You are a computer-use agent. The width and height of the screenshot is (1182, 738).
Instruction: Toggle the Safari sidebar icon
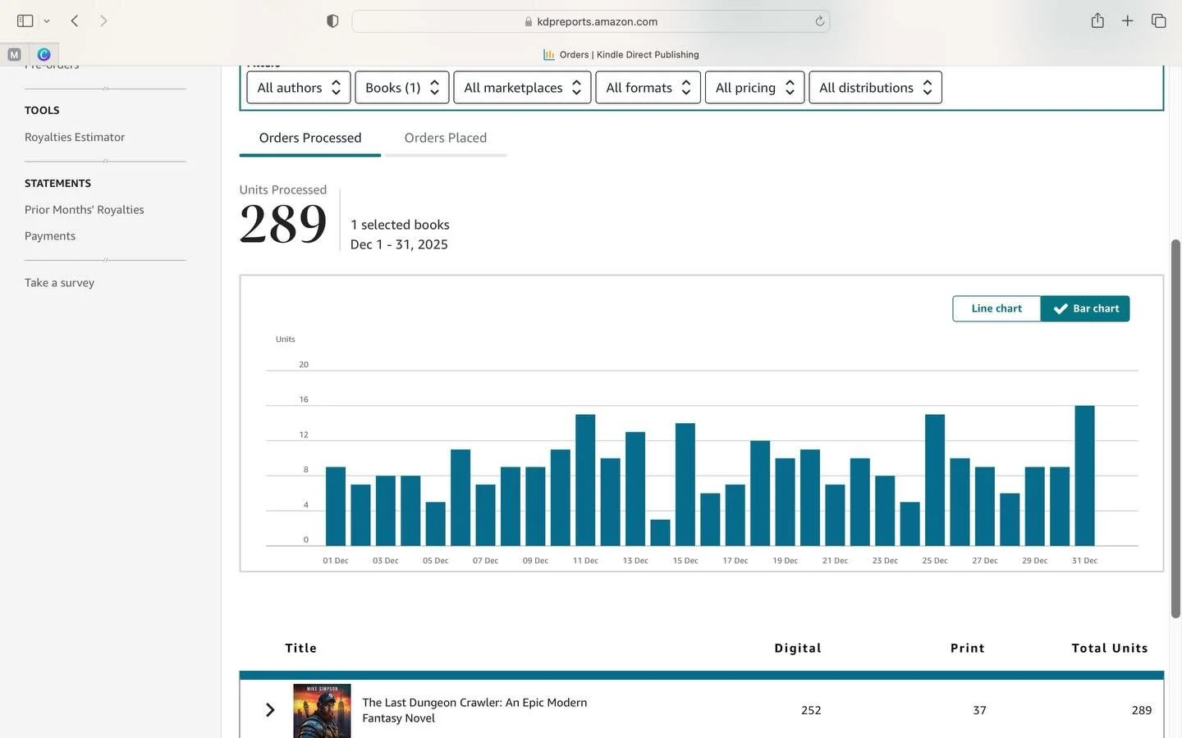[x=25, y=20]
